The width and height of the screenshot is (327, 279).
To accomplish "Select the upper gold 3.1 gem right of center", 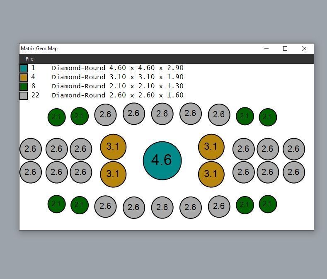I will pos(211,147).
